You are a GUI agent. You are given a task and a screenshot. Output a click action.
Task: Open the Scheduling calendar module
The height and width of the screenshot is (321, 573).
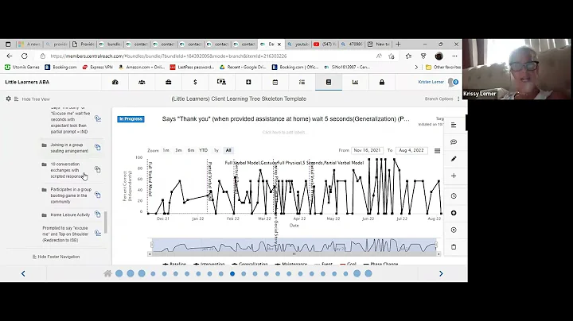pos(275,82)
